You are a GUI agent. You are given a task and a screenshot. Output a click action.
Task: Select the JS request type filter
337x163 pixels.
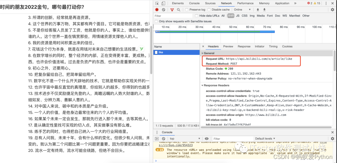(x=237, y=16)
